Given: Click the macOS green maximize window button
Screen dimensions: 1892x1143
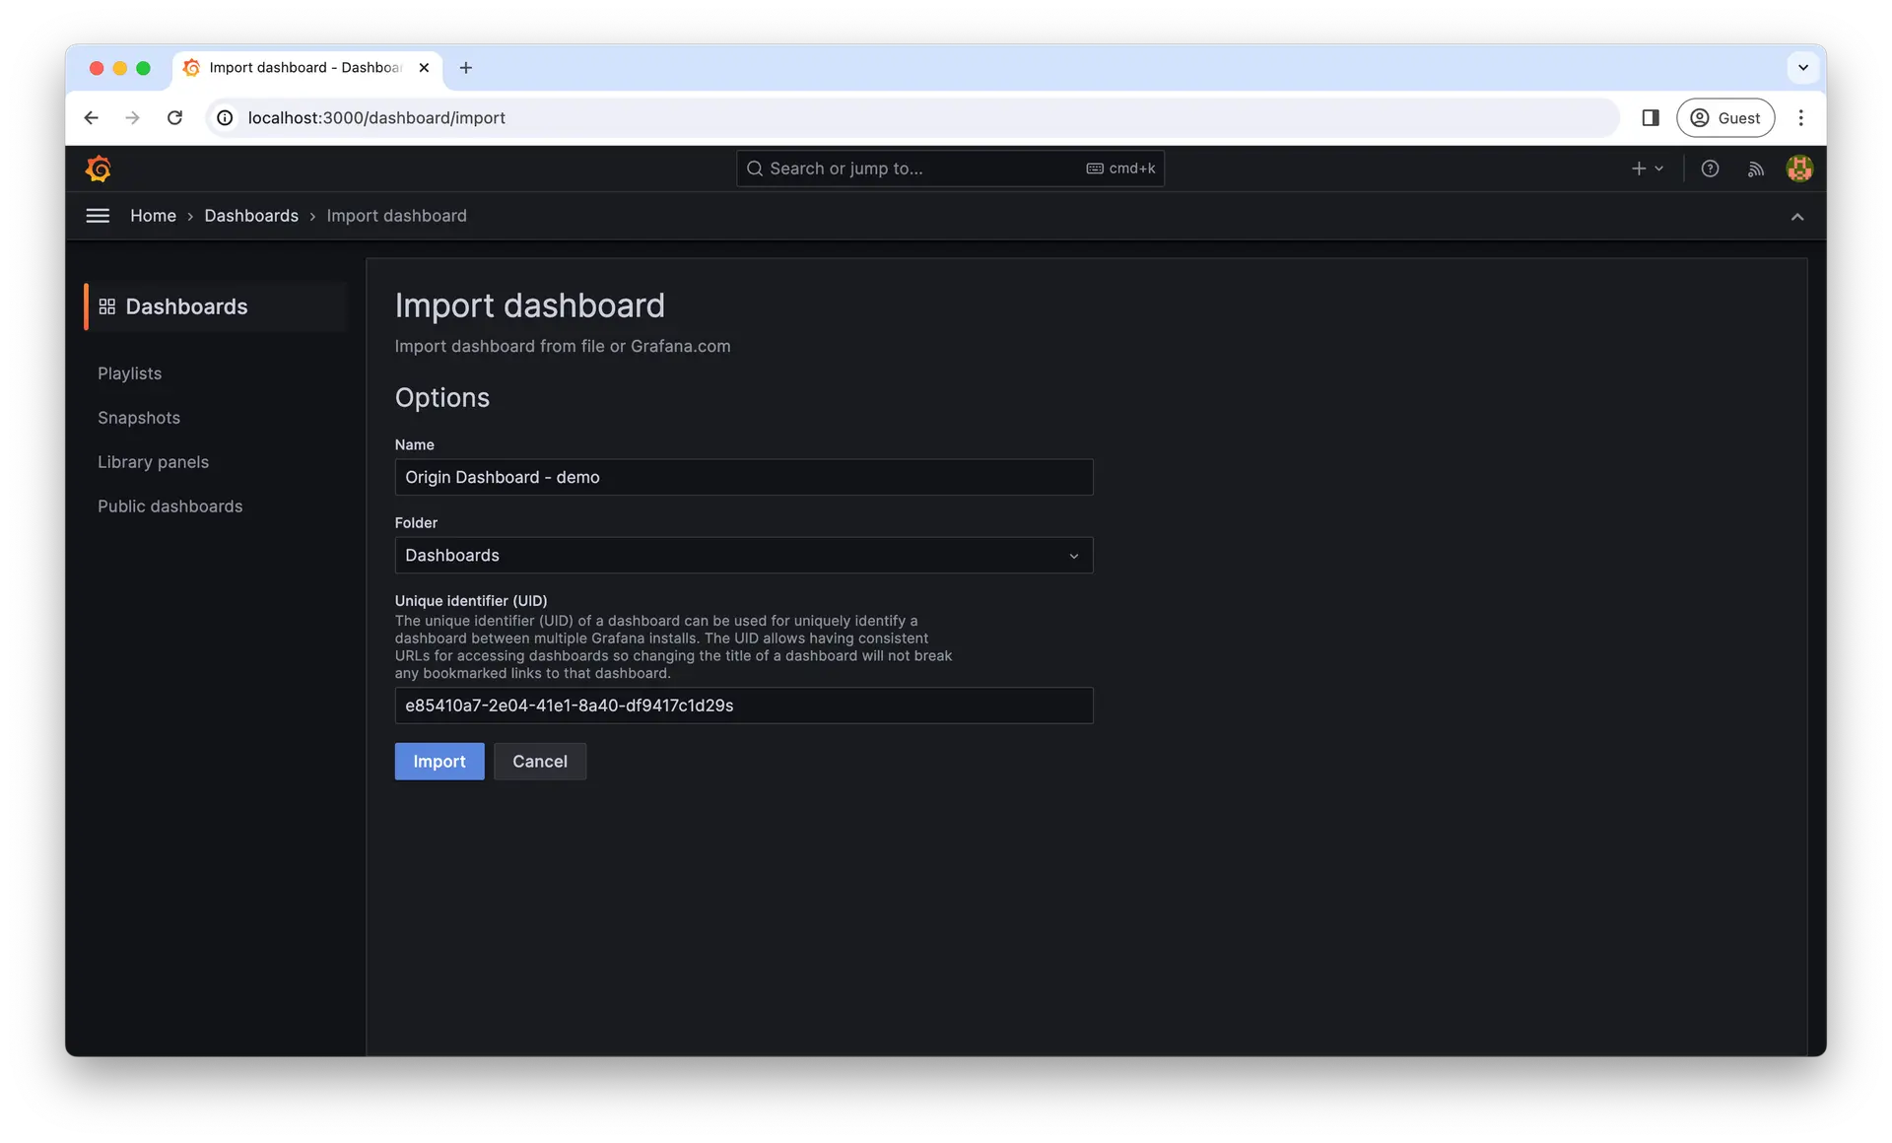Looking at the screenshot, I should click(143, 68).
